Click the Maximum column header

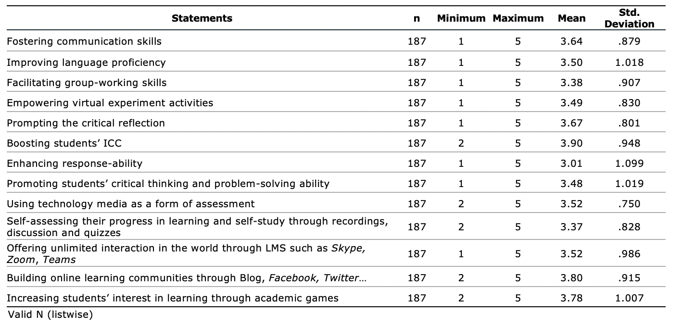click(518, 19)
